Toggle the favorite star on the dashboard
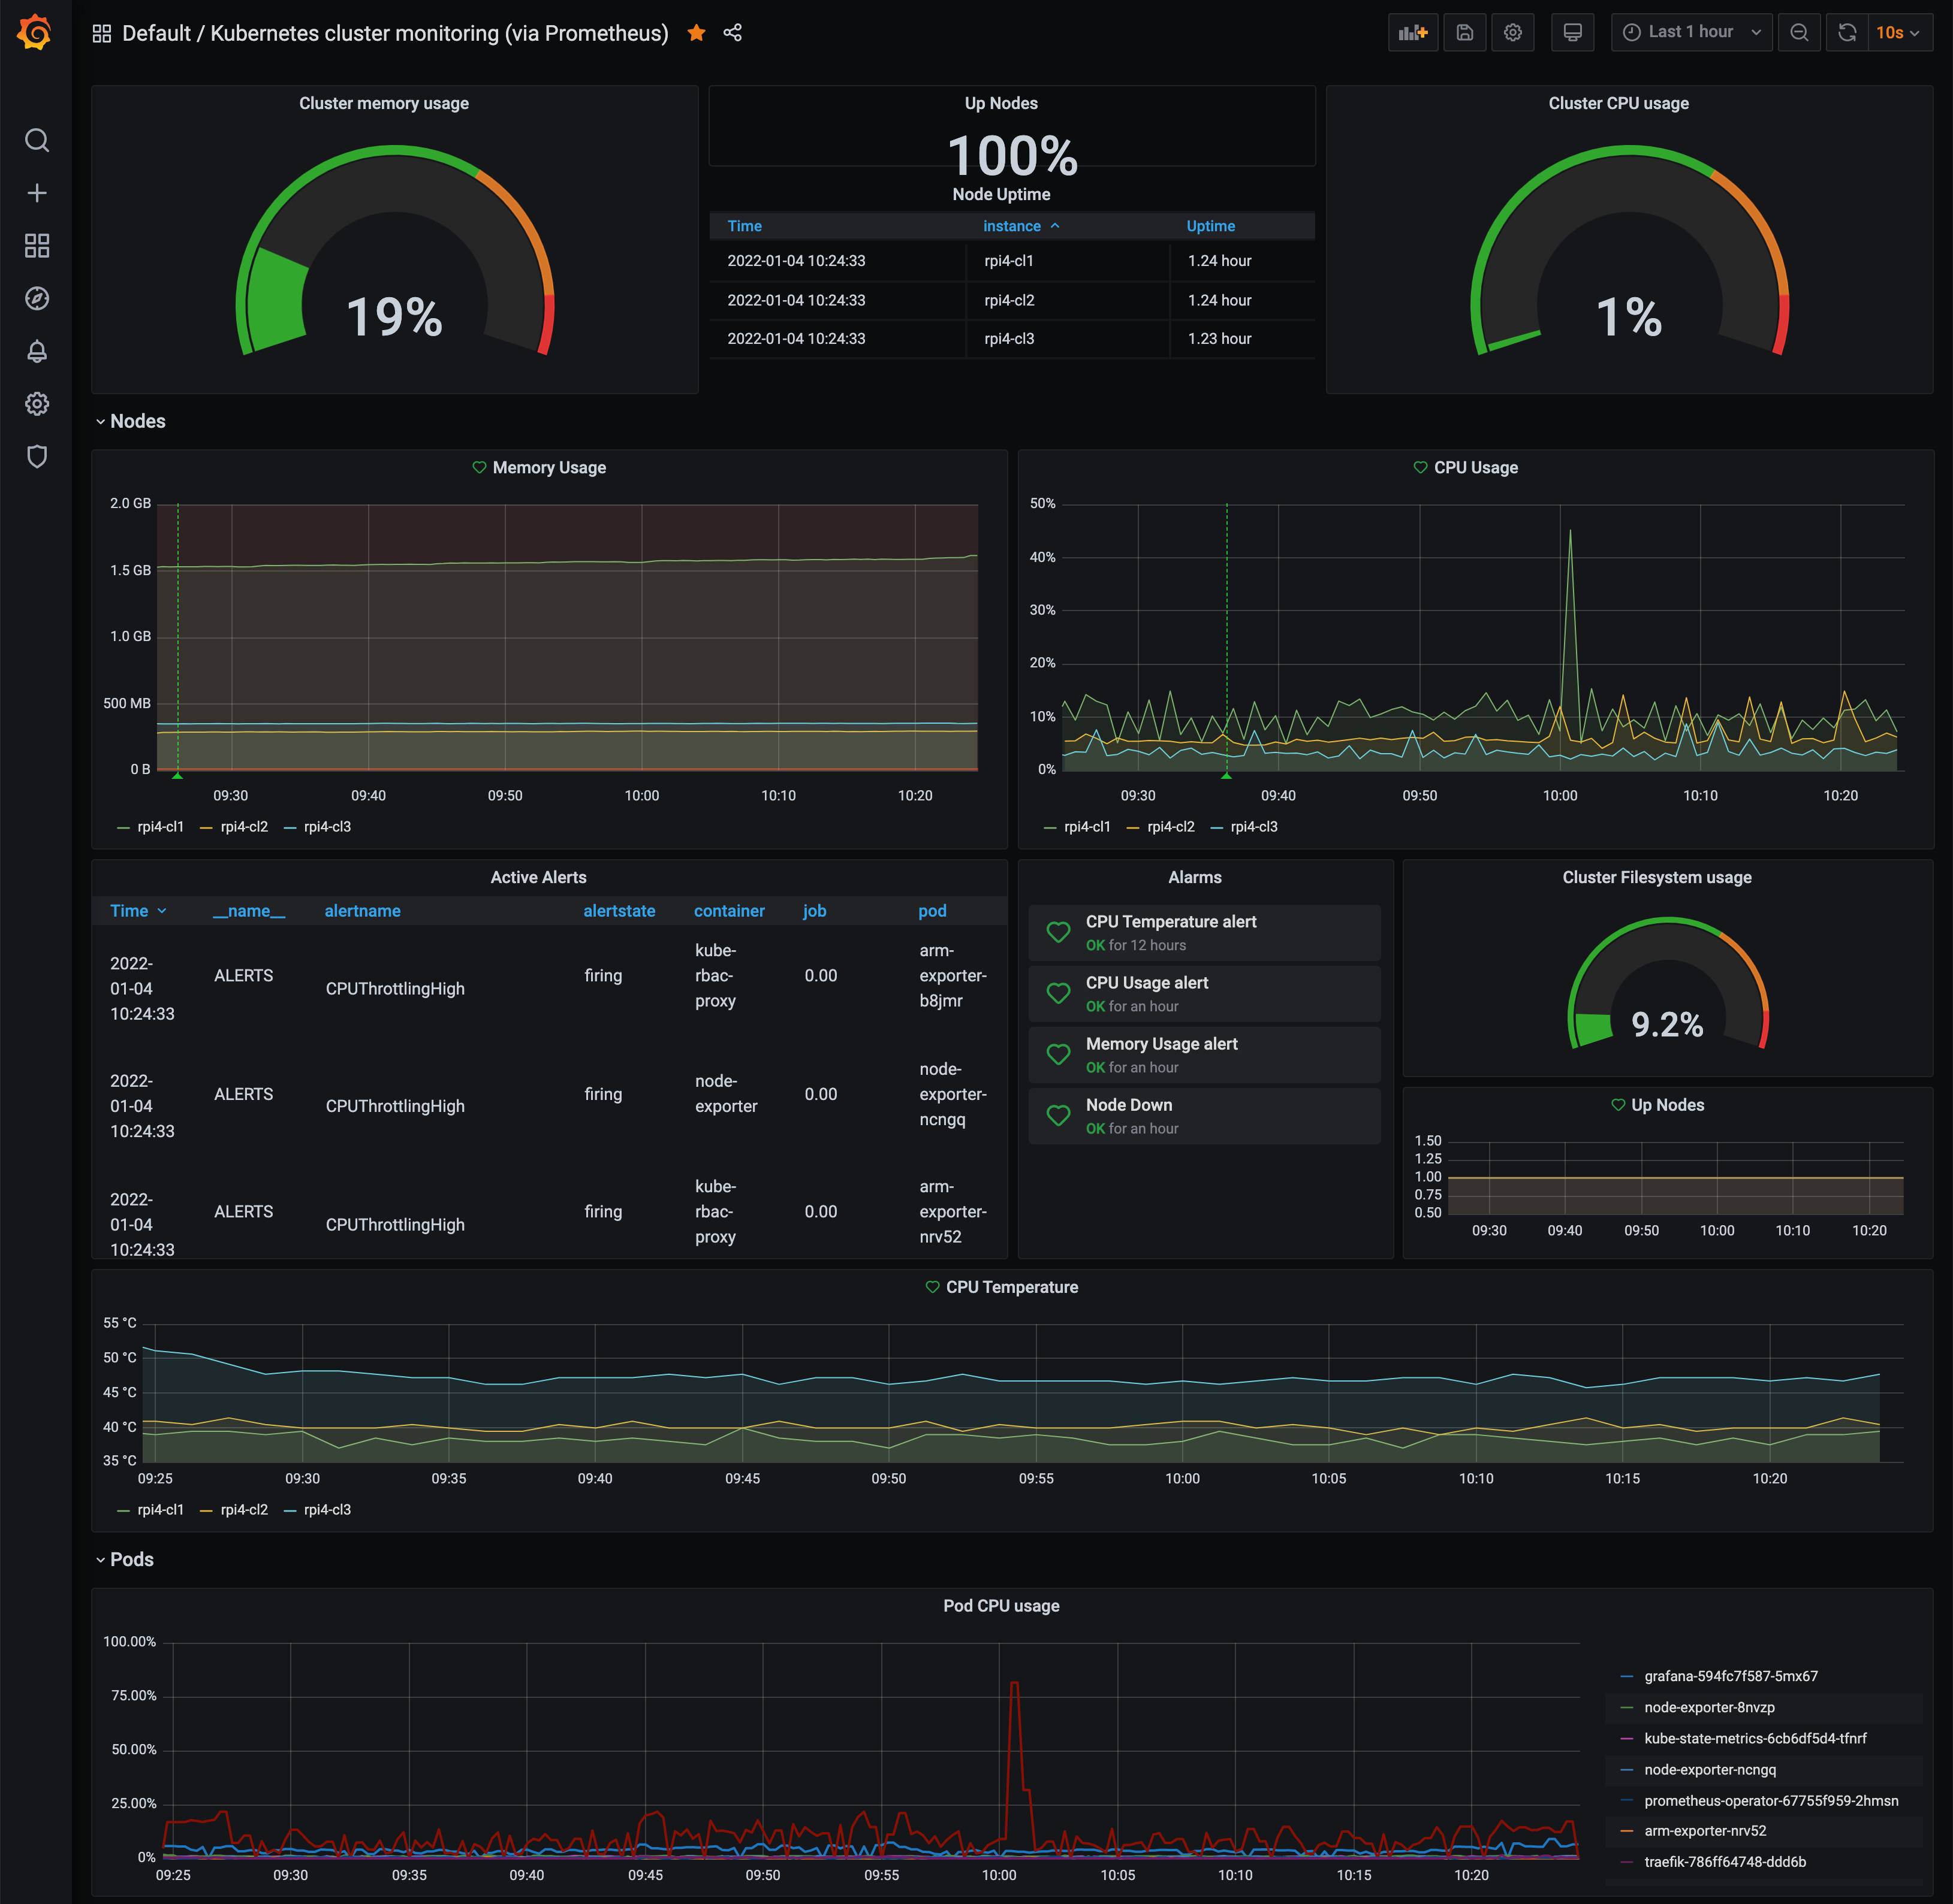 [697, 33]
